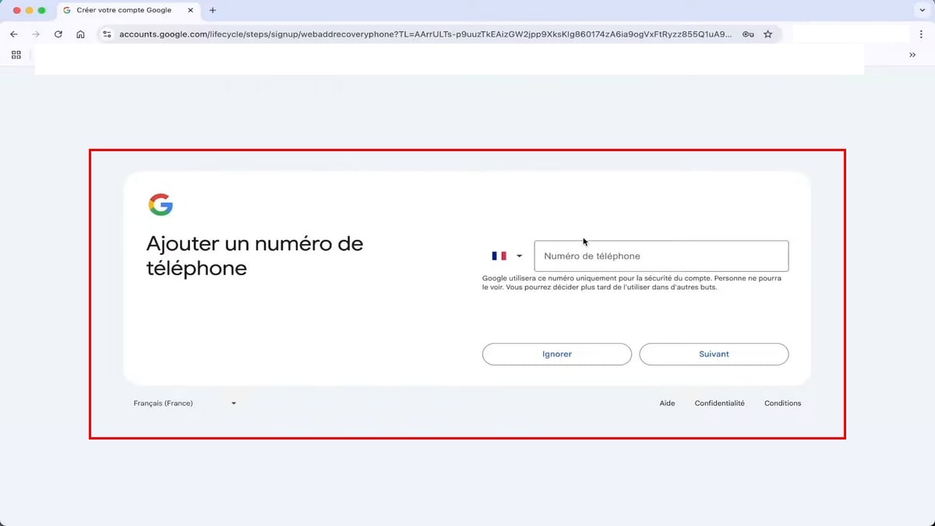View site information for accounts.google.com

click(x=108, y=34)
